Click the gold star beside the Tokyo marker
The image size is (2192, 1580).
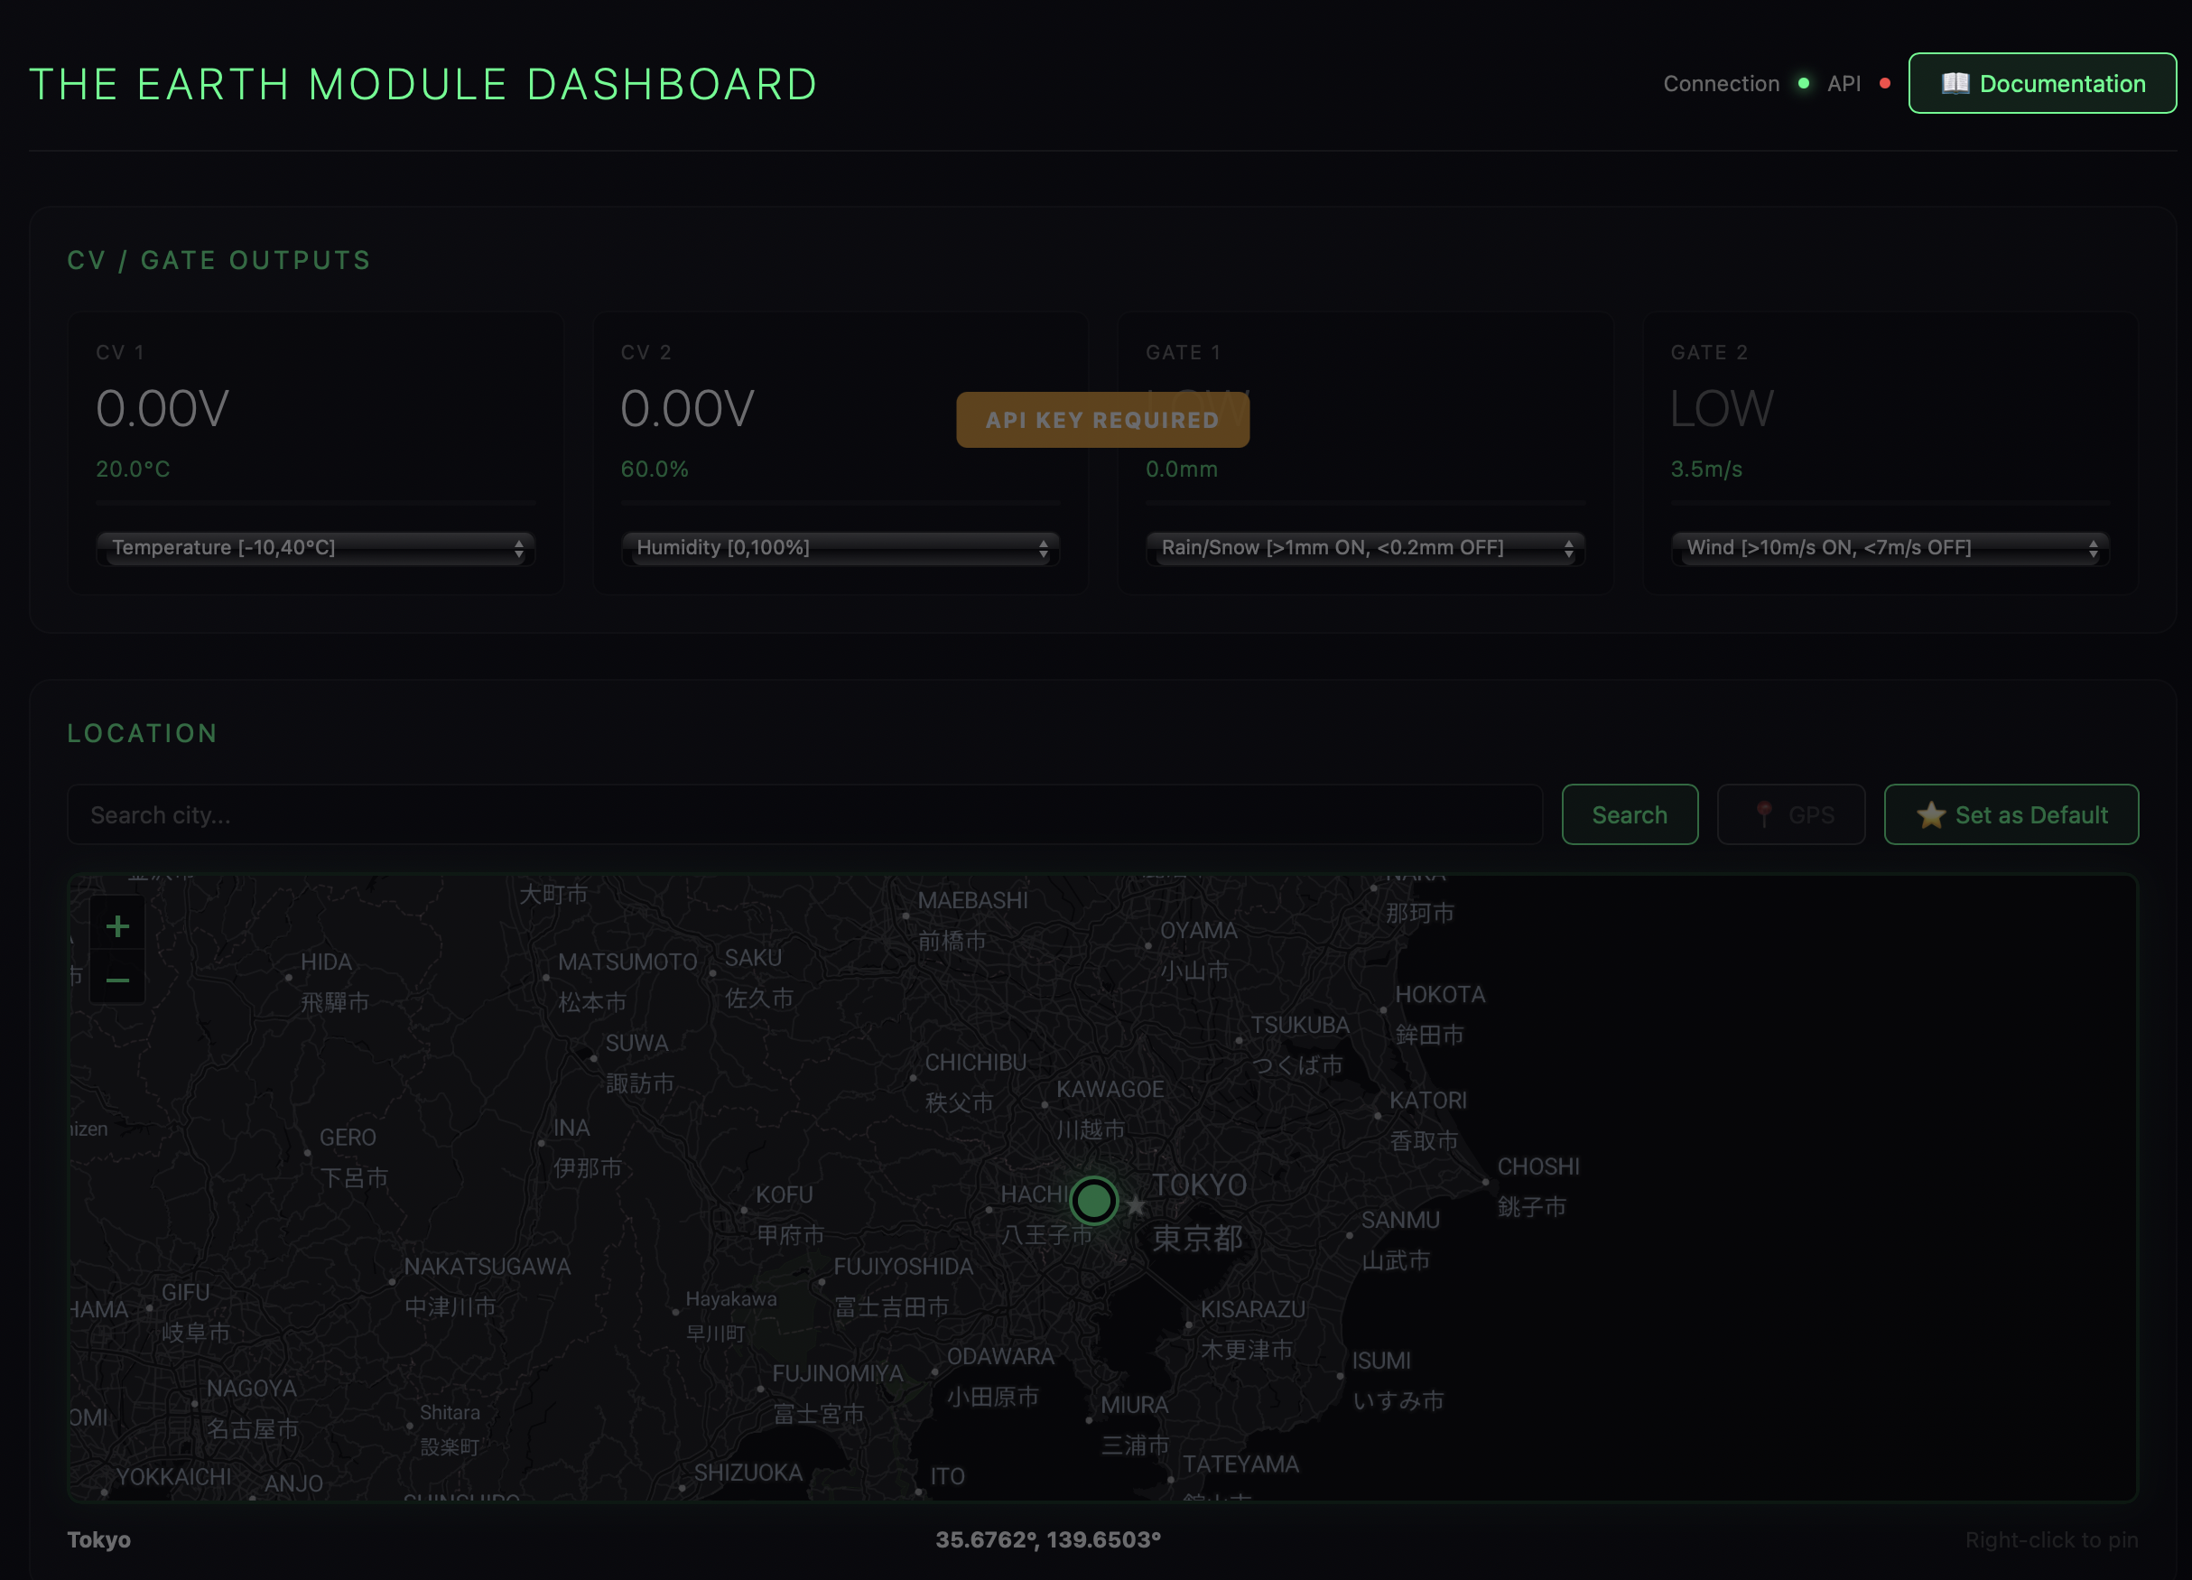click(x=1137, y=1205)
